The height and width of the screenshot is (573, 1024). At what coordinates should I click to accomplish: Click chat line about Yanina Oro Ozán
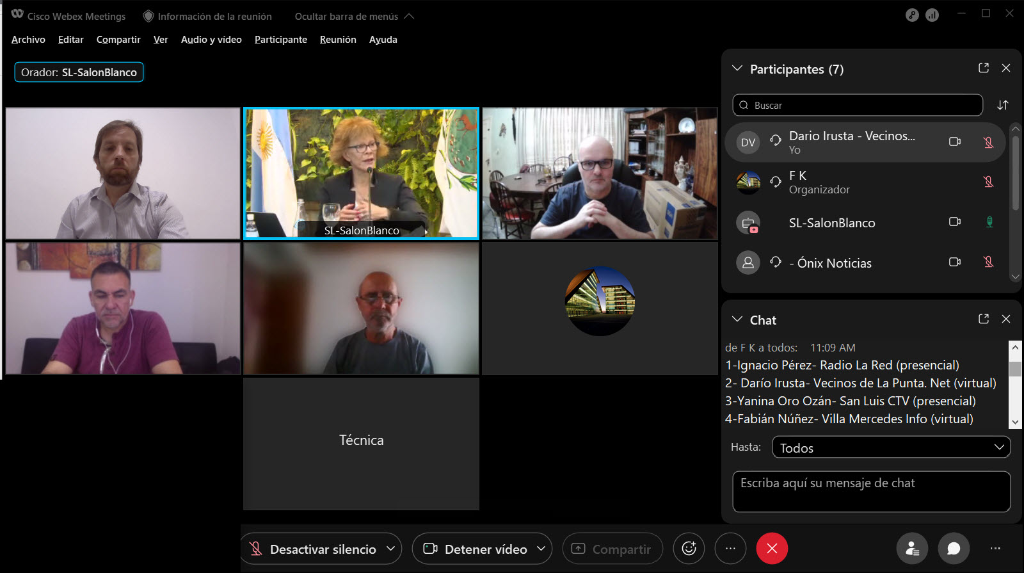[851, 401]
